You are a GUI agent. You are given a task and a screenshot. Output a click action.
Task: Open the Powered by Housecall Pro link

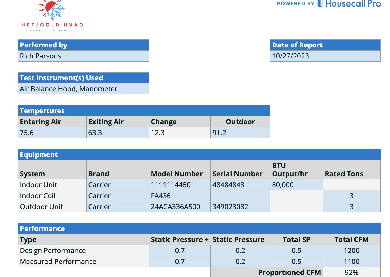[x=329, y=4]
